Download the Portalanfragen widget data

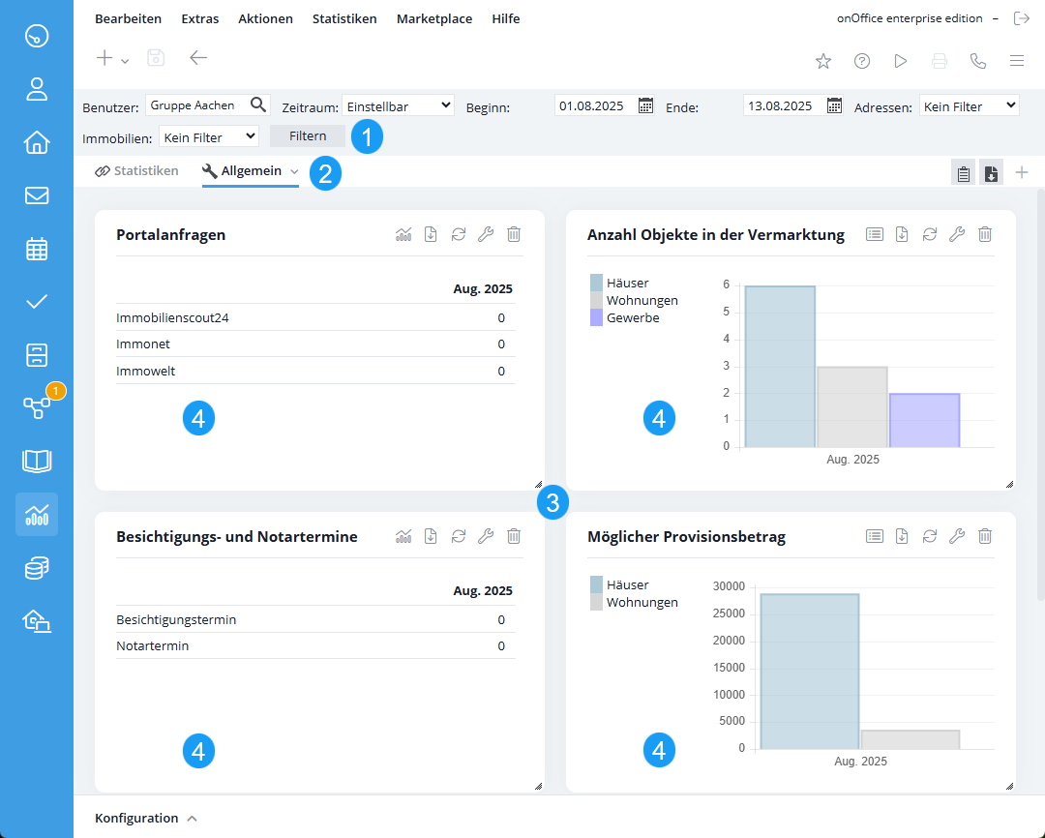coord(431,234)
